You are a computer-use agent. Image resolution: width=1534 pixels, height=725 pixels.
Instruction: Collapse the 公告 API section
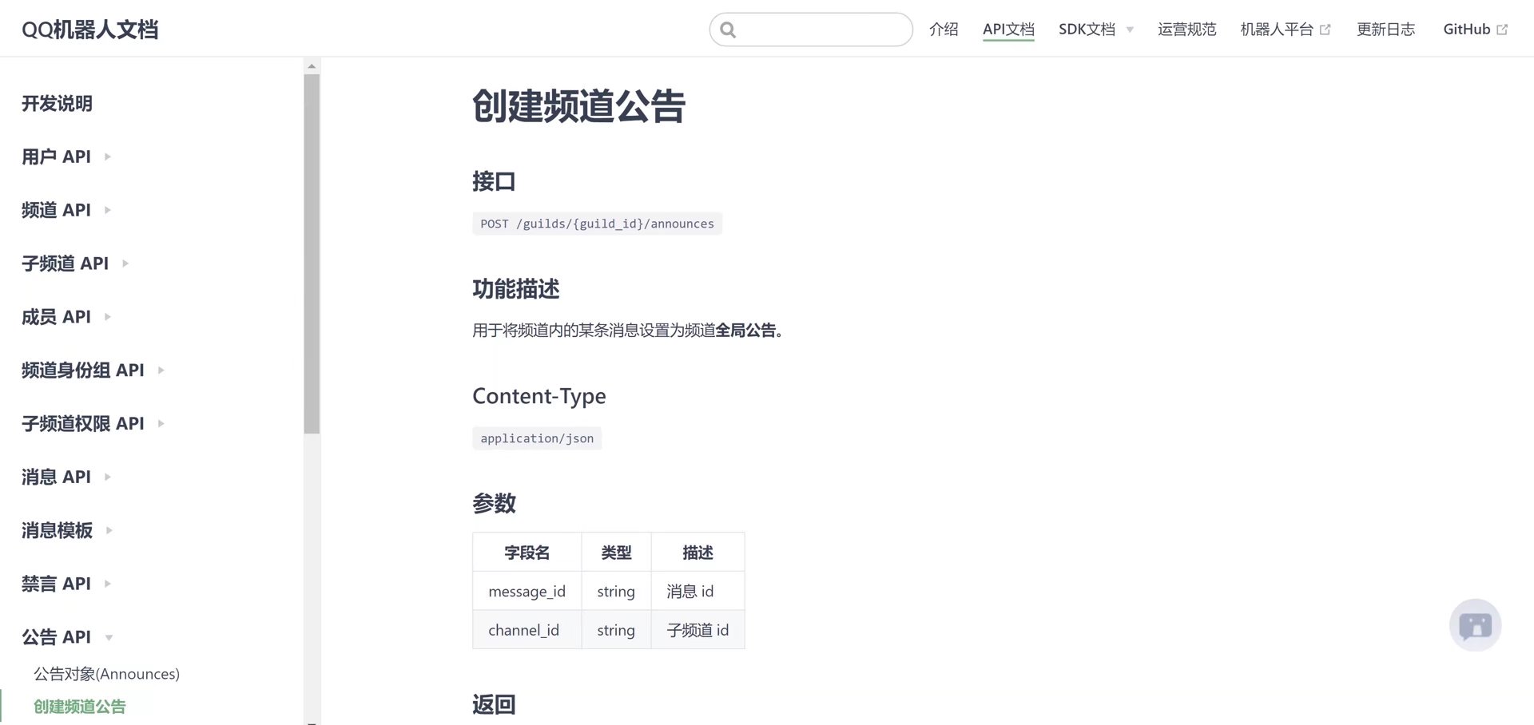click(109, 637)
